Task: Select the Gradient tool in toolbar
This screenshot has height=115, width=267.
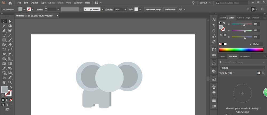Action: [10, 63]
